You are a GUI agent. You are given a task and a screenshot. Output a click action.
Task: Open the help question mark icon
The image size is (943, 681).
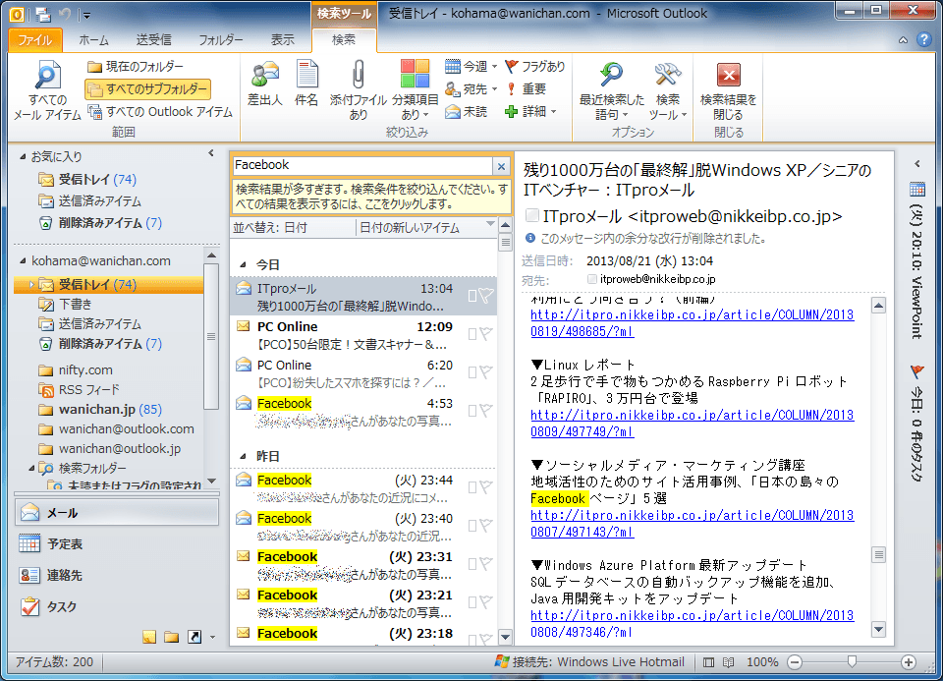(x=923, y=40)
